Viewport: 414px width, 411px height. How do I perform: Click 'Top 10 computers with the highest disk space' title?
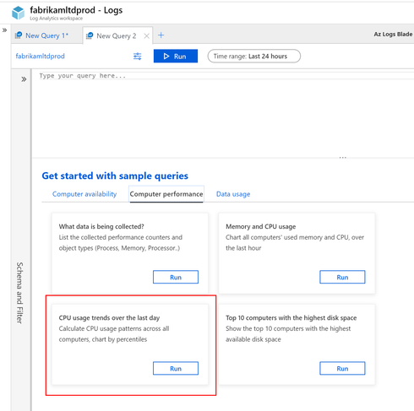[291, 317]
